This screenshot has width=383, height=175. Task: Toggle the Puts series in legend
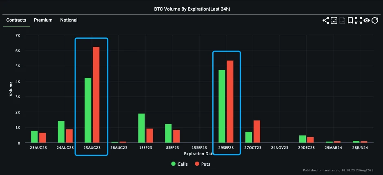[203, 164]
